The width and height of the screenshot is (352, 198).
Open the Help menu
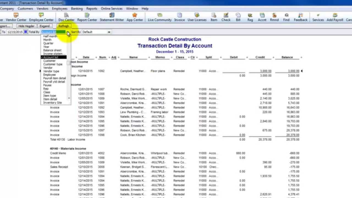[145, 9]
